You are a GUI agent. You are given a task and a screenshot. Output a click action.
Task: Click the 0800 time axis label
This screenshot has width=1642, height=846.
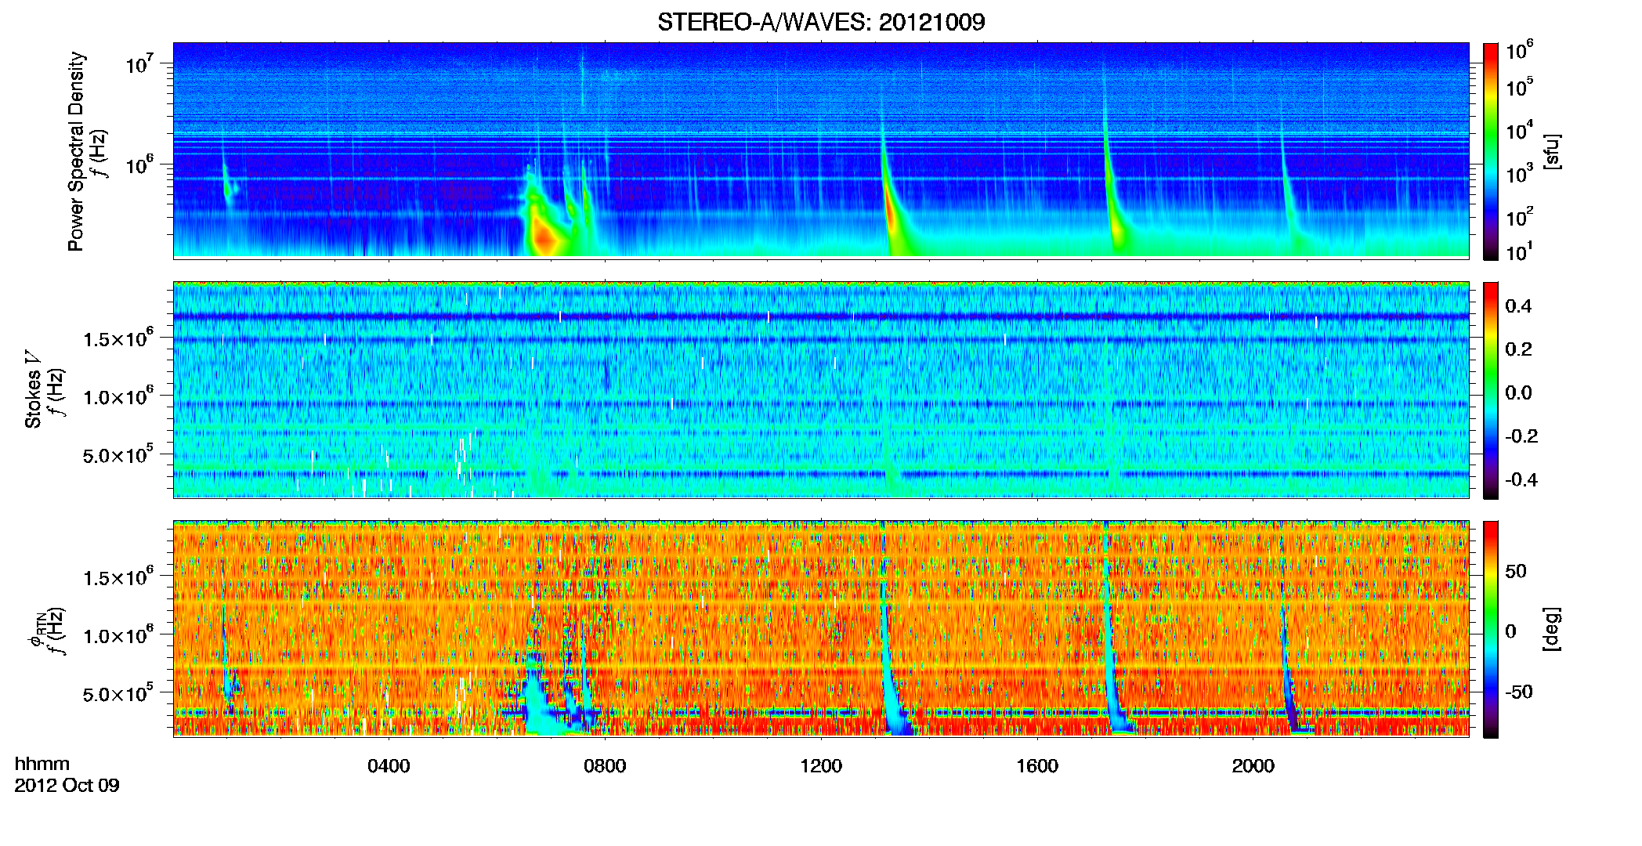click(605, 766)
